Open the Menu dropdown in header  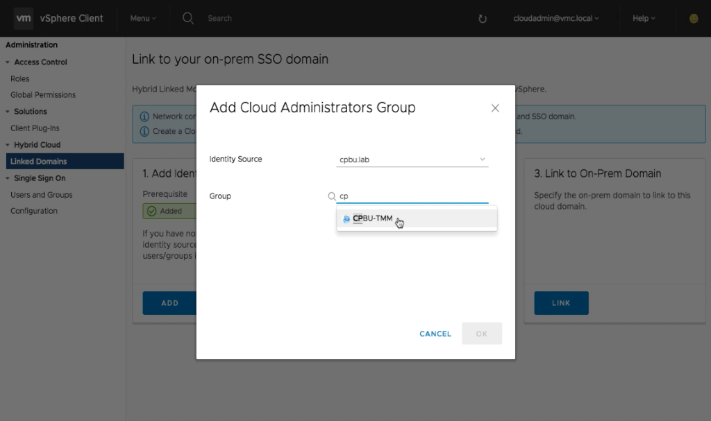tap(143, 19)
